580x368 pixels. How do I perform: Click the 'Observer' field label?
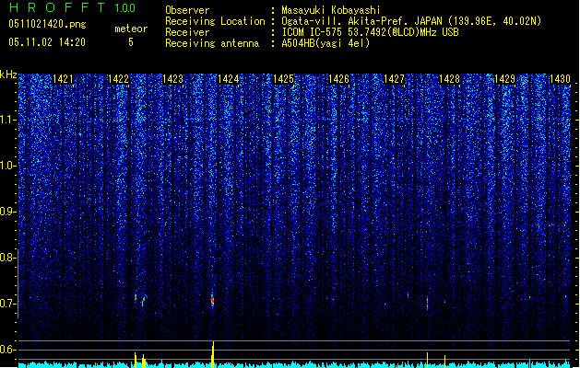(187, 10)
